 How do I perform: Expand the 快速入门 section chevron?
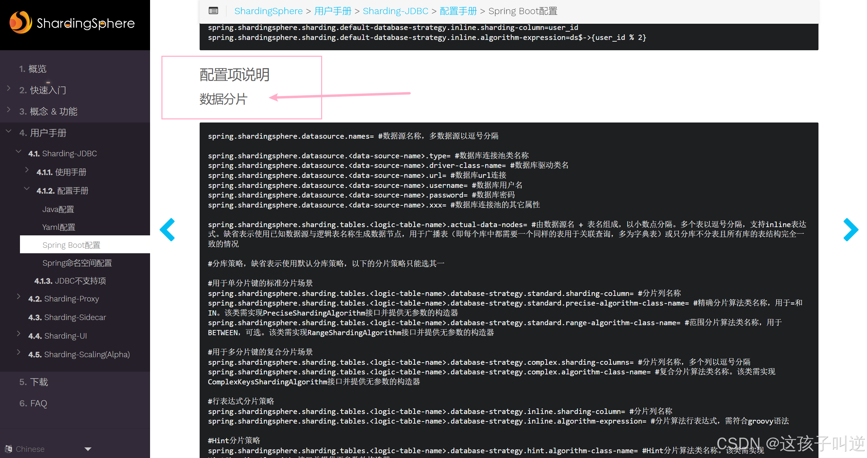click(9, 88)
